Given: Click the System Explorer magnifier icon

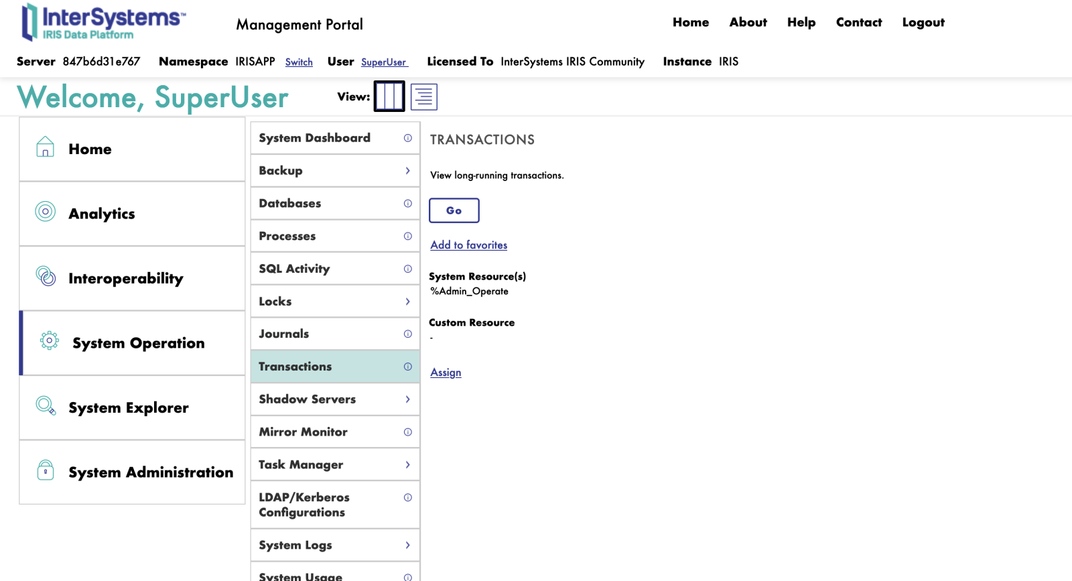Looking at the screenshot, I should pos(46,405).
